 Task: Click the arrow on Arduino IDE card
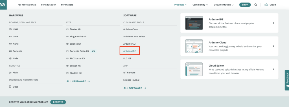tap(273, 23)
